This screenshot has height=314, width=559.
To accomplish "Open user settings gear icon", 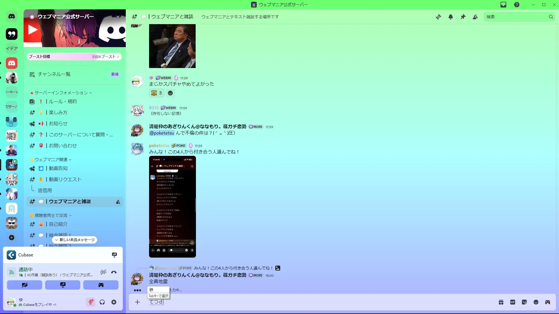I will 114,302.
